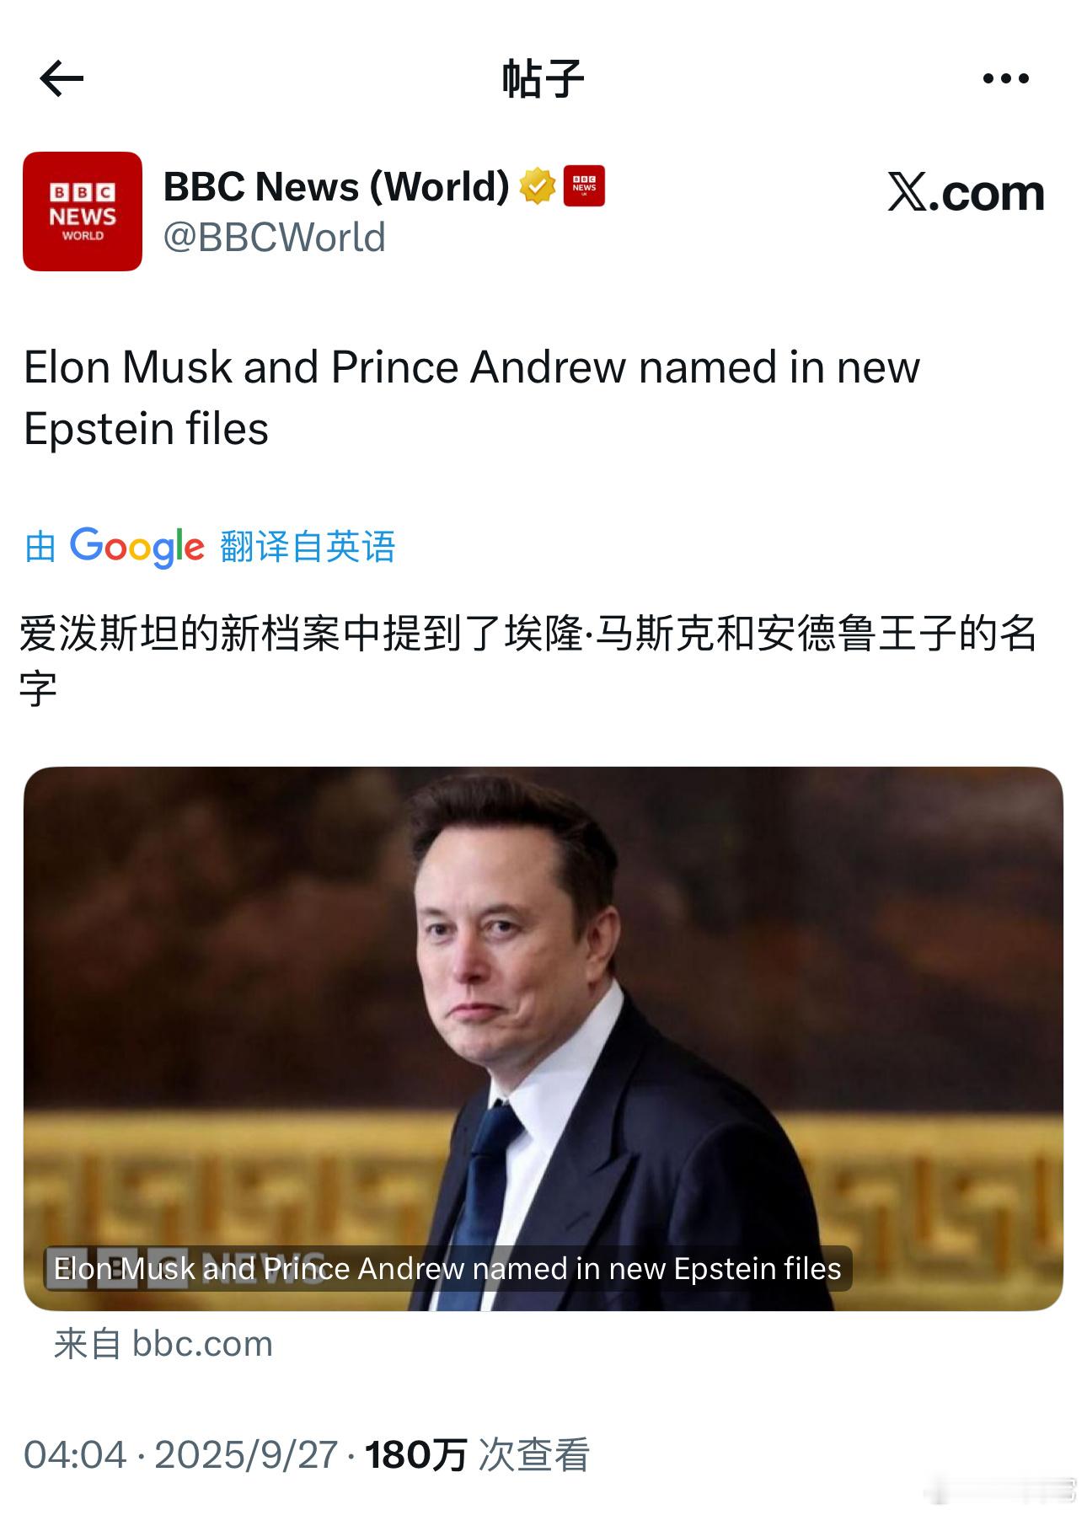View the 180万 次查看 view count
Screen dimensions: 1087x1515
click(x=477, y=1455)
